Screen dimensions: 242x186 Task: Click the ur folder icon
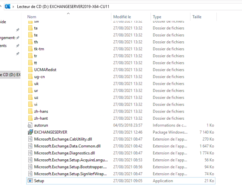pos(30,91)
